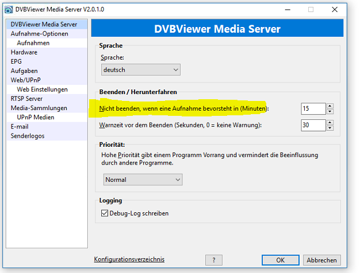Click the DVBViewer app icon in title bar

(9, 10)
